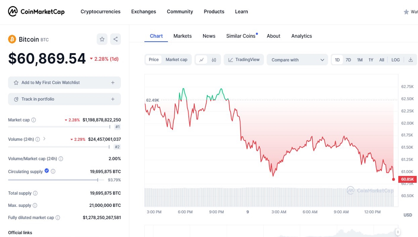Viewport: 418px width, 237px height.
Task: Open the Similar Coins tab
Action: pos(241,36)
